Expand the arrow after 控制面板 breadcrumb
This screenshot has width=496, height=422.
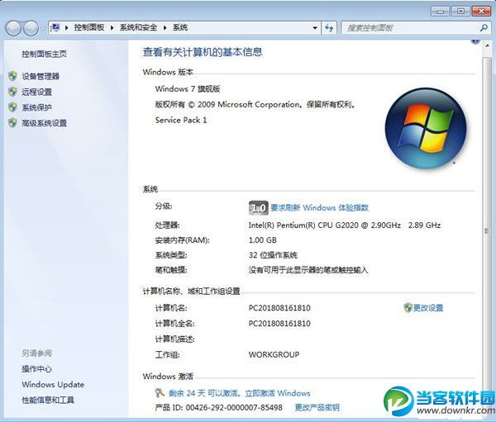pyautogui.click(x=112, y=28)
